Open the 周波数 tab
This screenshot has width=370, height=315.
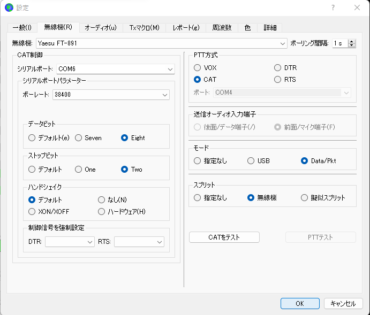222,28
